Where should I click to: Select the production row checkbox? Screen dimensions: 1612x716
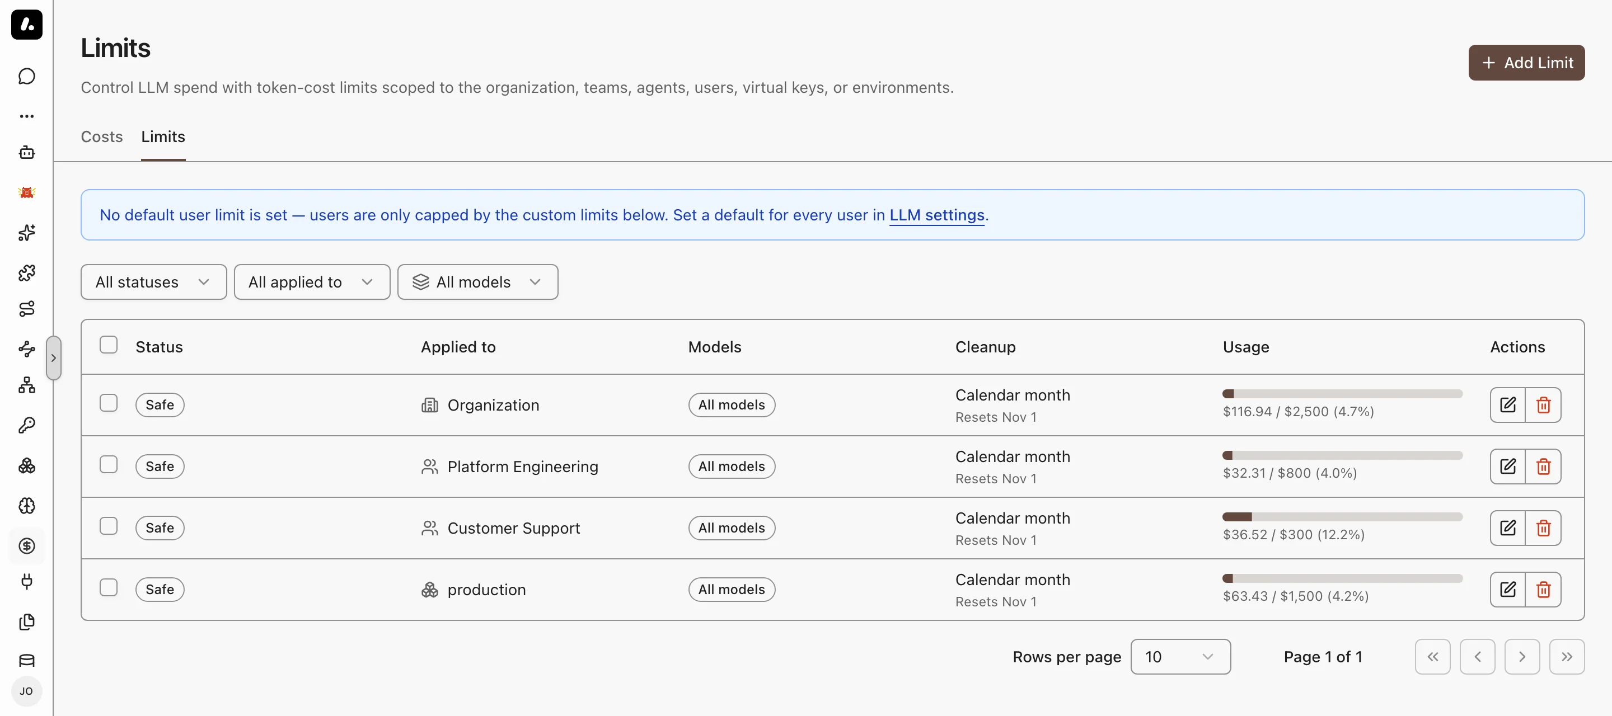tap(109, 588)
